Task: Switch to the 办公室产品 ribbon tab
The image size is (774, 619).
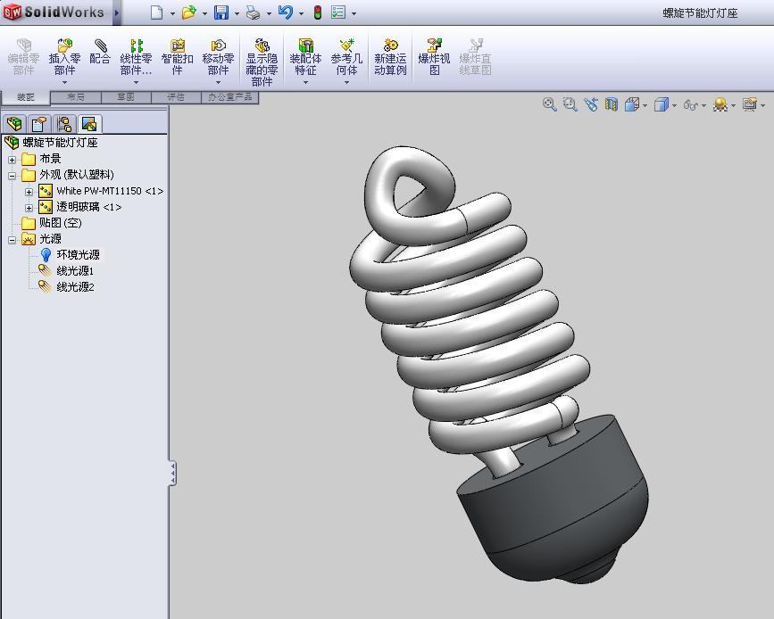Action: coord(230,96)
